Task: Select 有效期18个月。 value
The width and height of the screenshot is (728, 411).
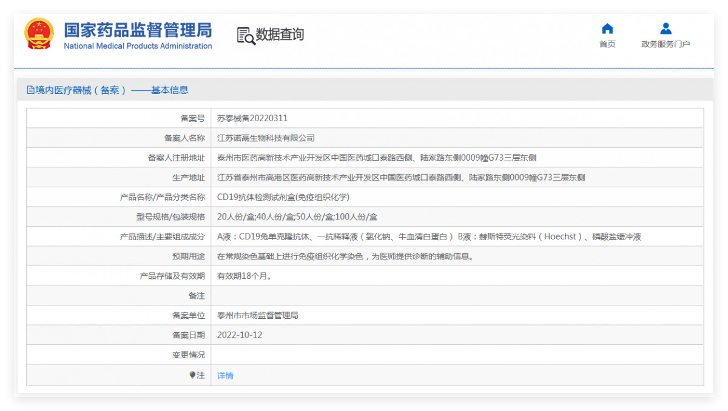Action: click(244, 276)
